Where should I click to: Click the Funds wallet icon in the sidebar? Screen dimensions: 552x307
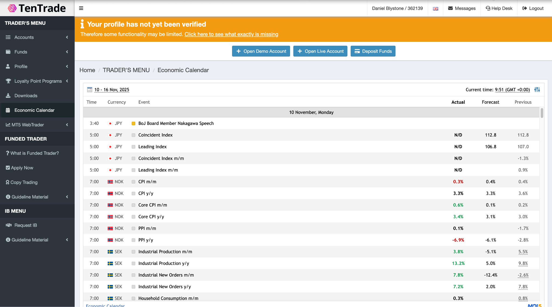coord(8,52)
